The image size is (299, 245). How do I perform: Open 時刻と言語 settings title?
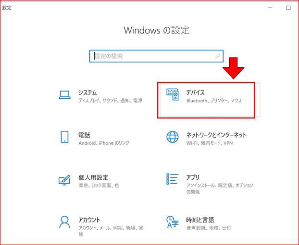click(x=200, y=220)
